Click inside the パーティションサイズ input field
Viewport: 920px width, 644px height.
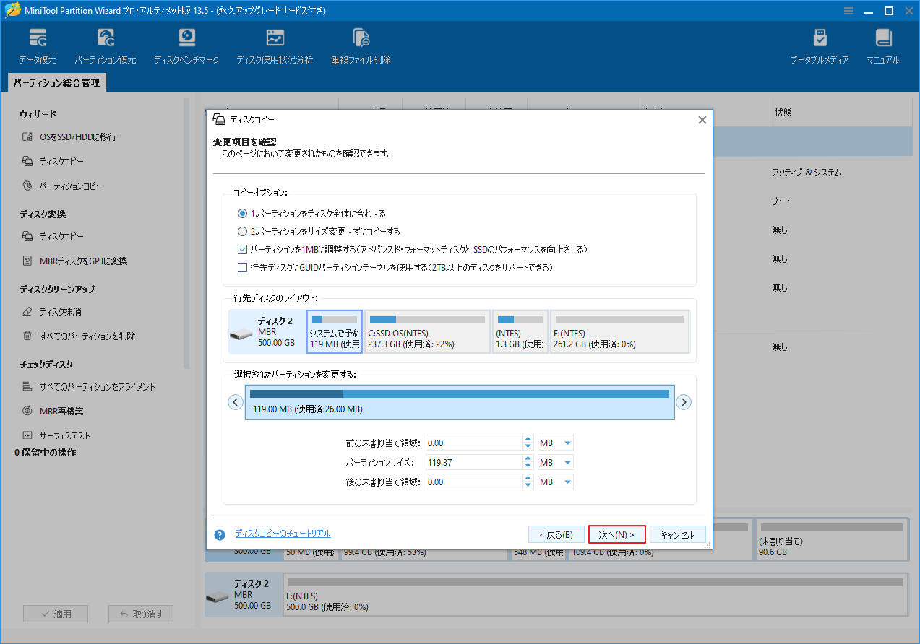coord(473,461)
